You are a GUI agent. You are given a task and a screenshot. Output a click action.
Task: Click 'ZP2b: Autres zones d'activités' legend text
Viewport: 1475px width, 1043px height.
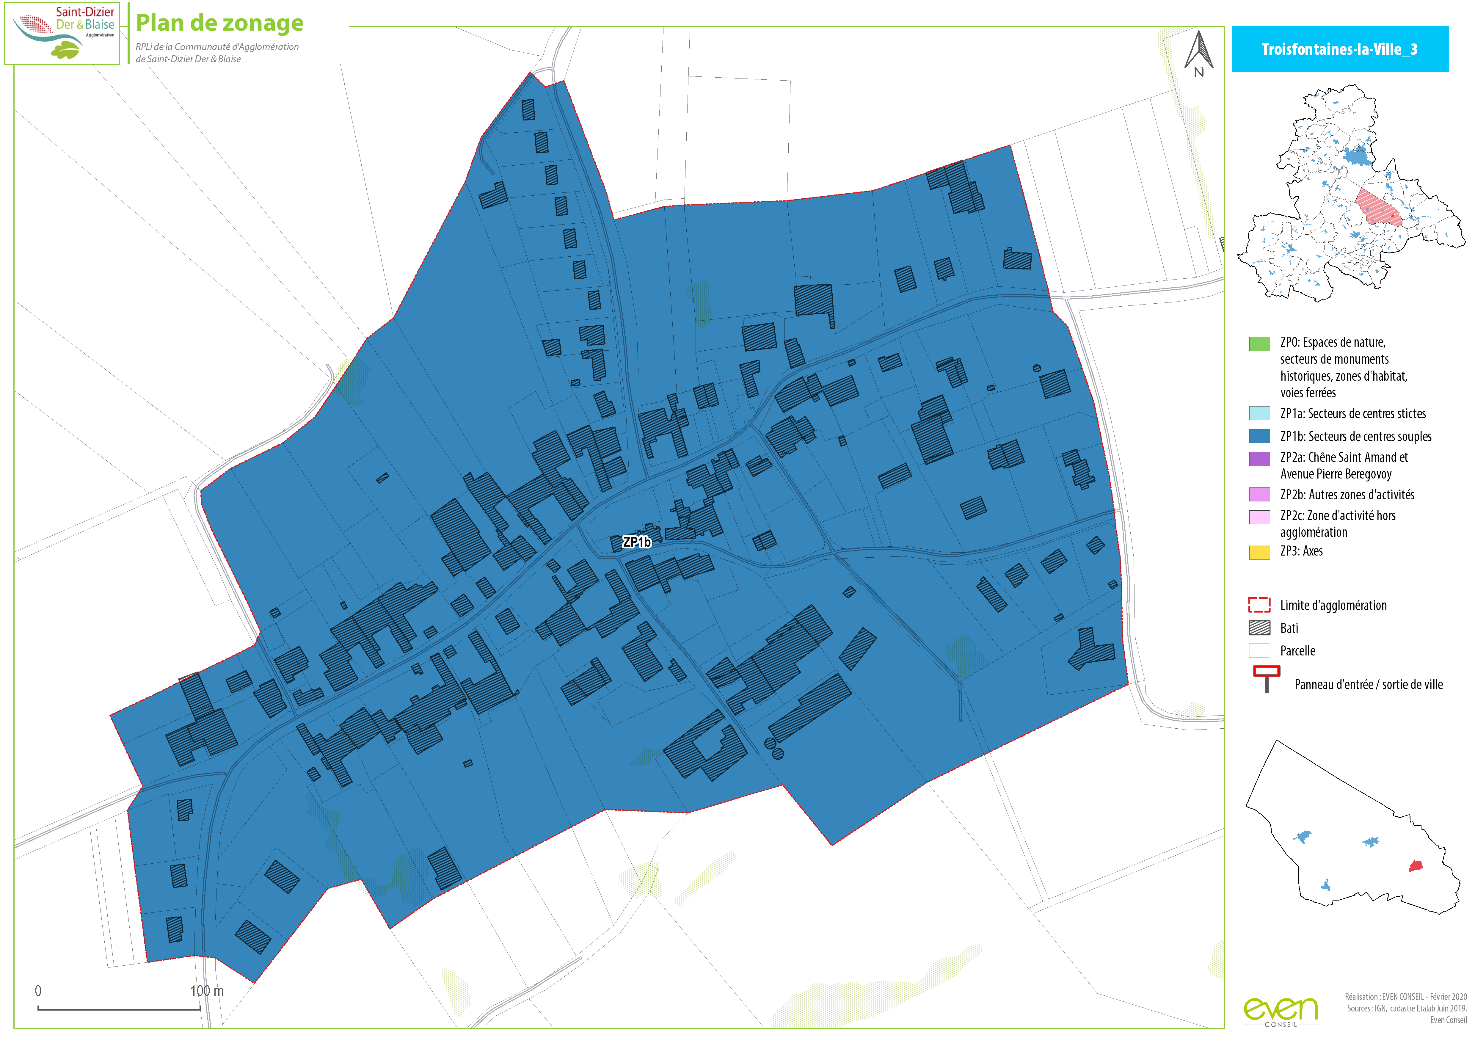coord(1347,495)
